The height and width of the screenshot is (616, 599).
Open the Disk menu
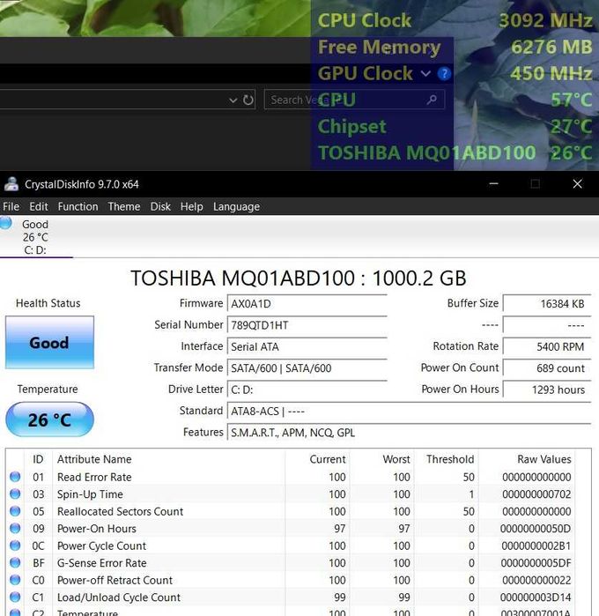click(160, 206)
